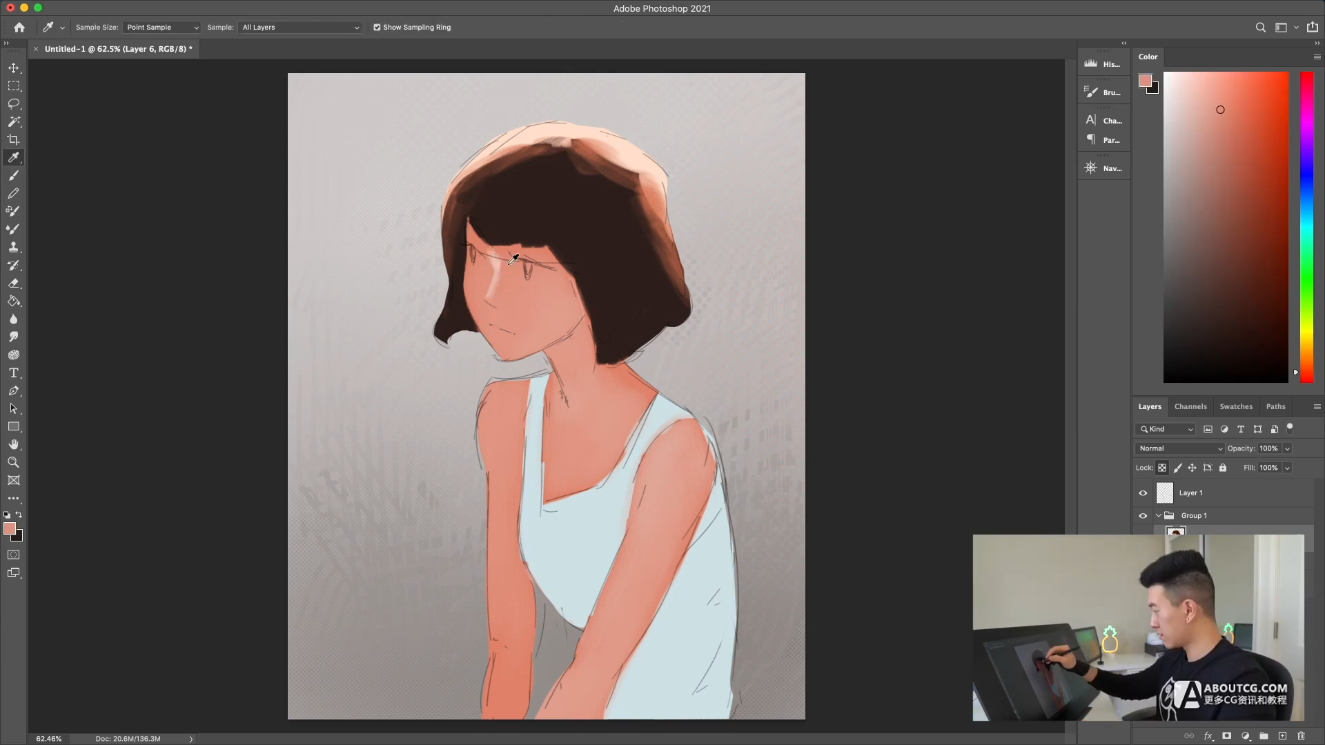The image size is (1325, 745).
Task: Select the Path Selection tool
Action: (x=13, y=408)
